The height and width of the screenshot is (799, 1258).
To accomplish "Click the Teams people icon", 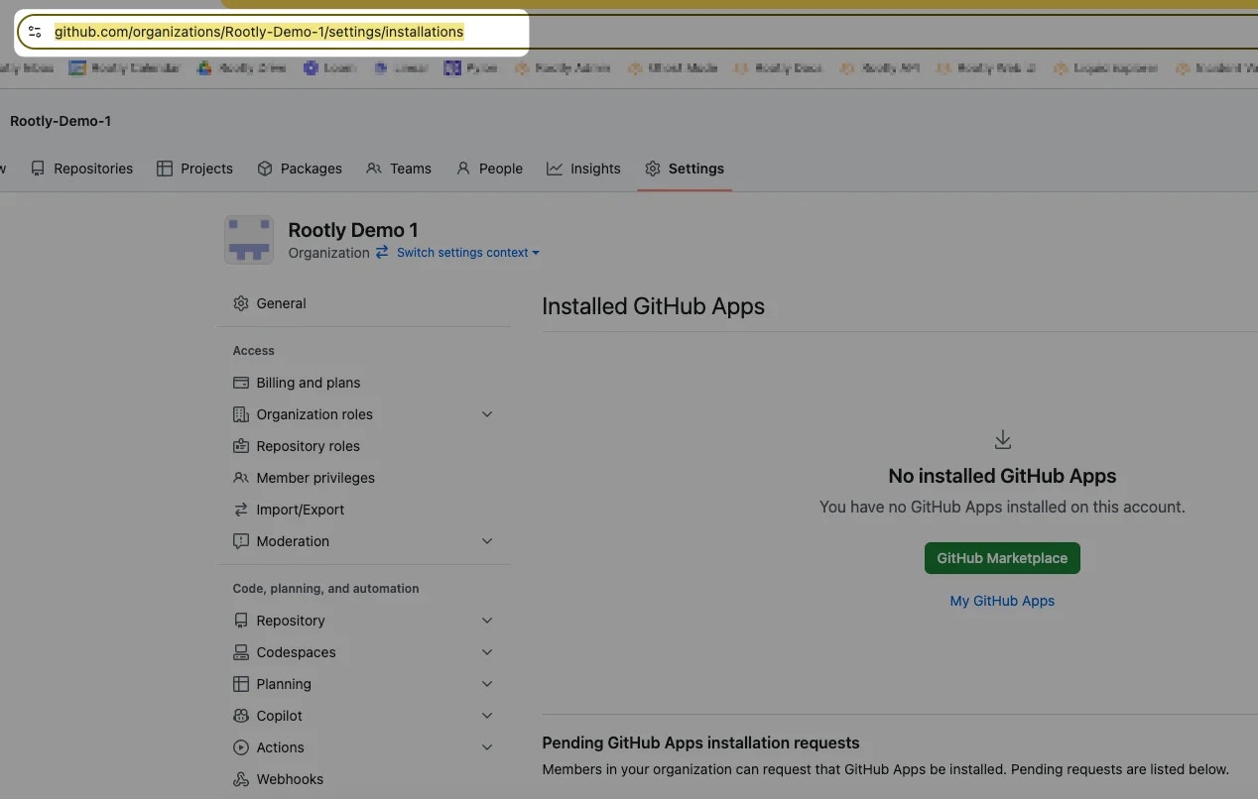I will click(x=374, y=169).
